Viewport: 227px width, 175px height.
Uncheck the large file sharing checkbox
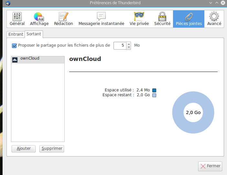click(14, 45)
